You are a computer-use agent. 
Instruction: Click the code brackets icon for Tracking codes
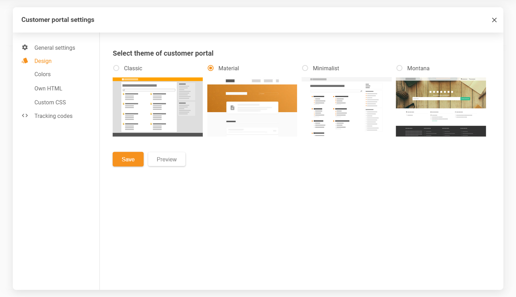click(25, 115)
